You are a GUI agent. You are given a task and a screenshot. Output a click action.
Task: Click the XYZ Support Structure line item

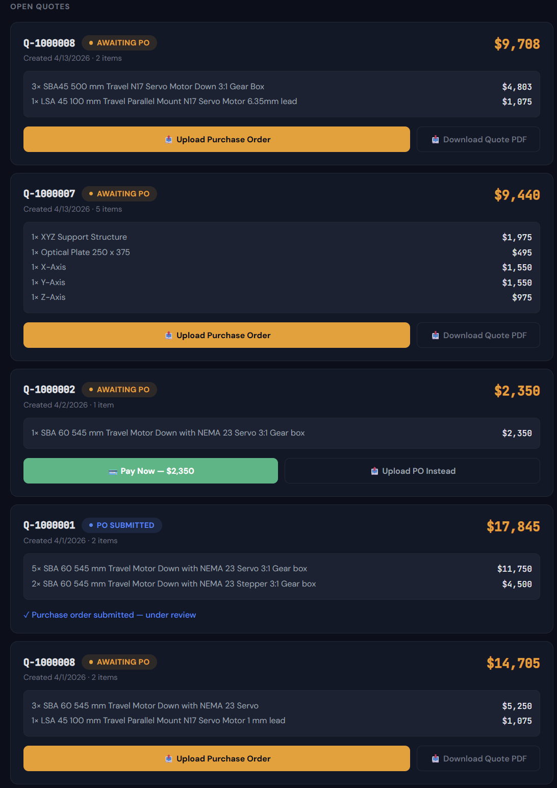tap(79, 237)
